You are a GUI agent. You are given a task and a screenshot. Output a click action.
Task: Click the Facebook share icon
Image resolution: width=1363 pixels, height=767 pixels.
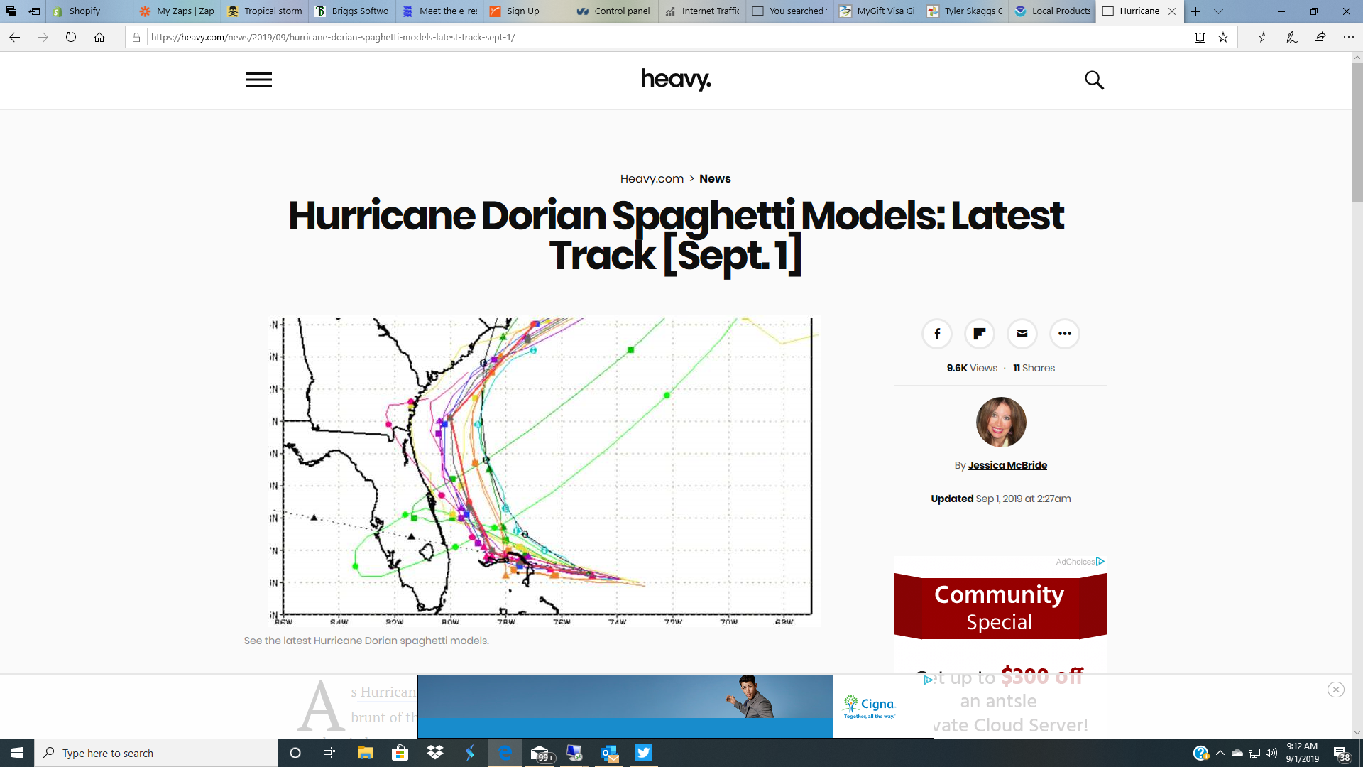[x=936, y=333]
